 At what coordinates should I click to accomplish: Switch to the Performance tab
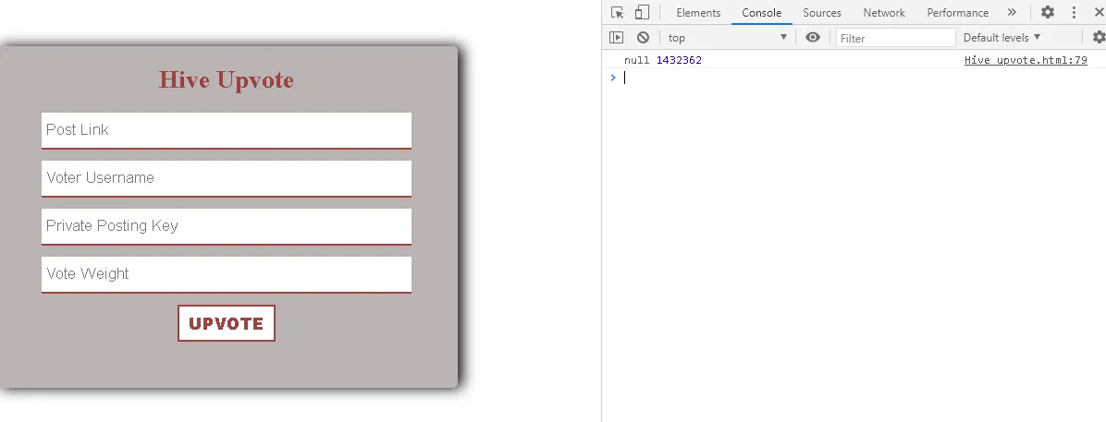pyautogui.click(x=957, y=13)
